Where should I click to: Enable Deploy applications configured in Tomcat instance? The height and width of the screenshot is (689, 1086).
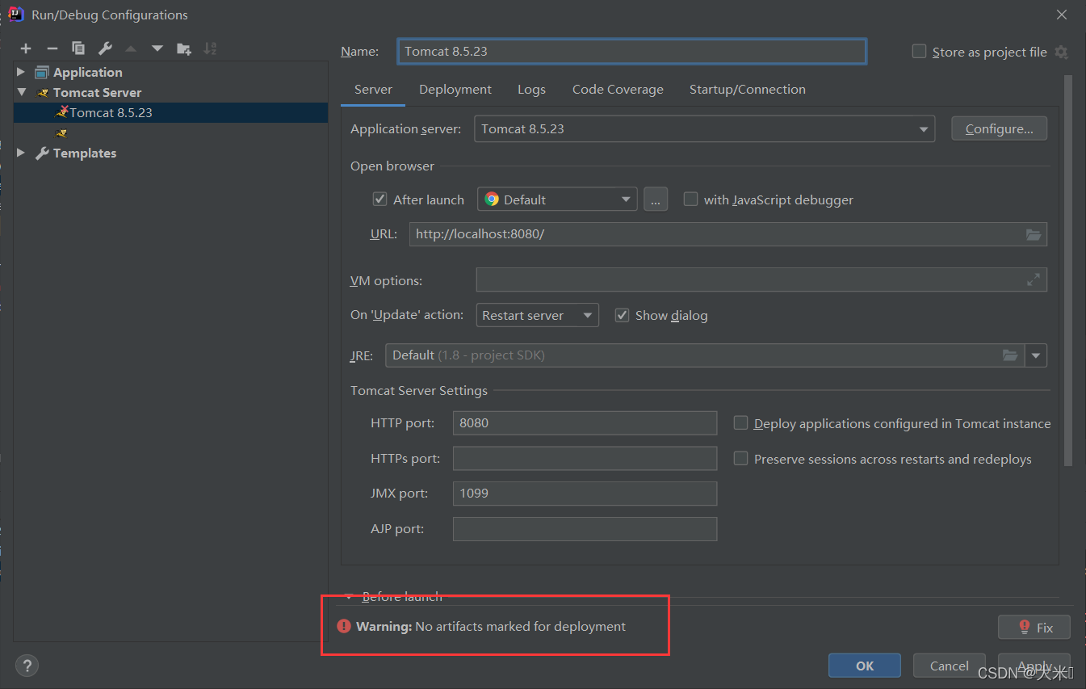coord(740,422)
